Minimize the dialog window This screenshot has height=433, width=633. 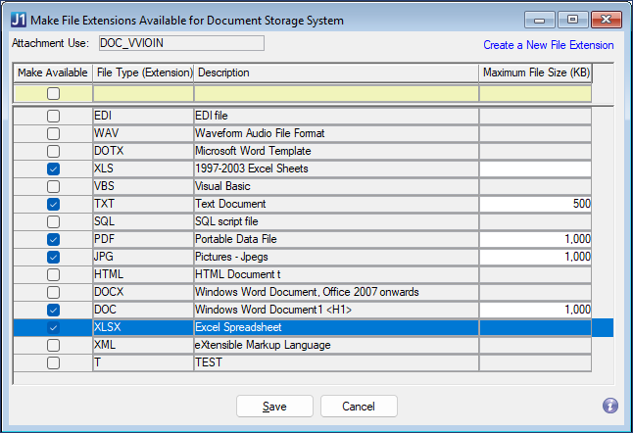point(540,20)
